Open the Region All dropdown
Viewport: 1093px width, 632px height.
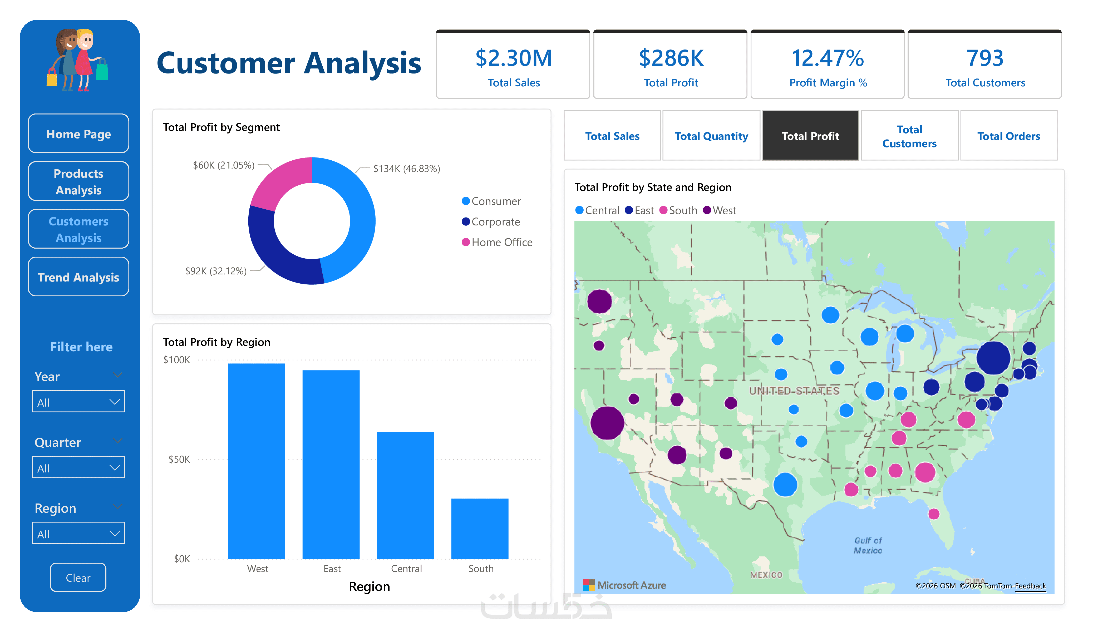click(78, 534)
